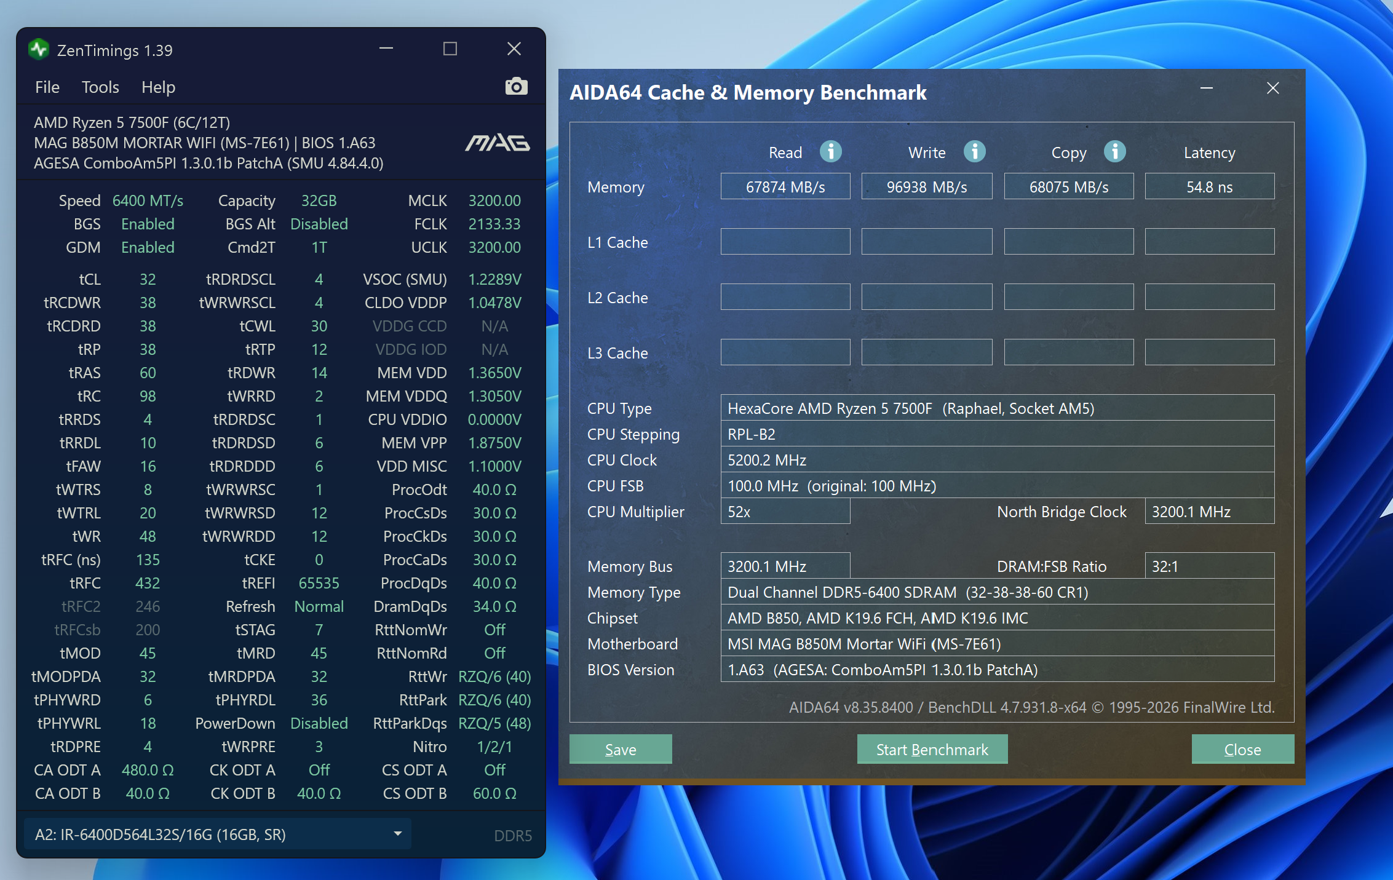Click the Motherboard MSI MAG B850M field
The width and height of the screenshot is (1393, 880).
[x=998, y=644]
